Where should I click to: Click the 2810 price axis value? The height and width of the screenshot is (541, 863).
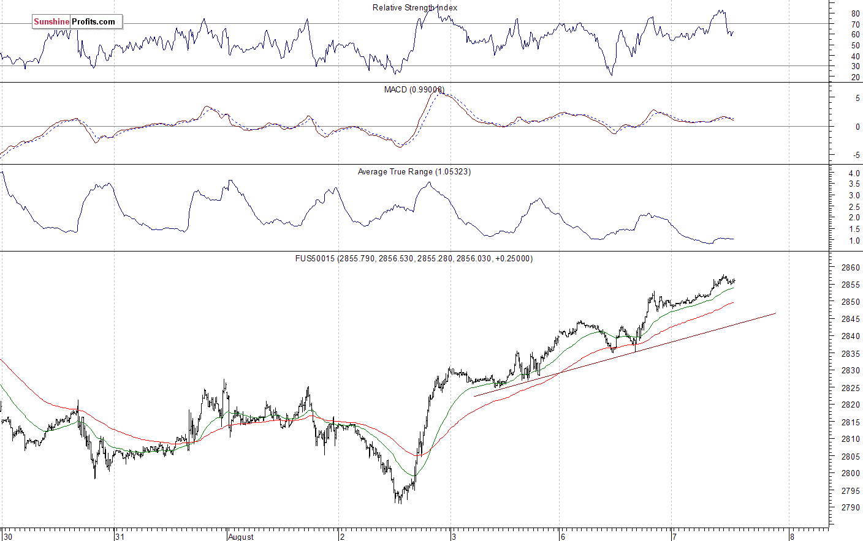pyautogui.click(x=850, y=439)
